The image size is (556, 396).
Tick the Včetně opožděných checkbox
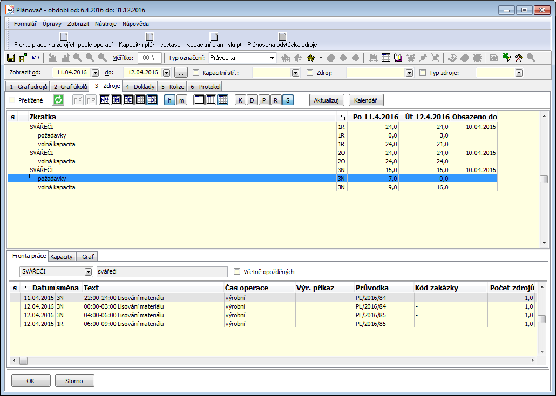237,272
